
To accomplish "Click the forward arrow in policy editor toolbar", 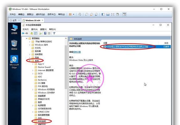I will click(x=27, y=33).
